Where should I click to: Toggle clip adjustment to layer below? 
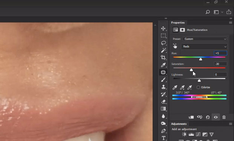pos(191,117)
